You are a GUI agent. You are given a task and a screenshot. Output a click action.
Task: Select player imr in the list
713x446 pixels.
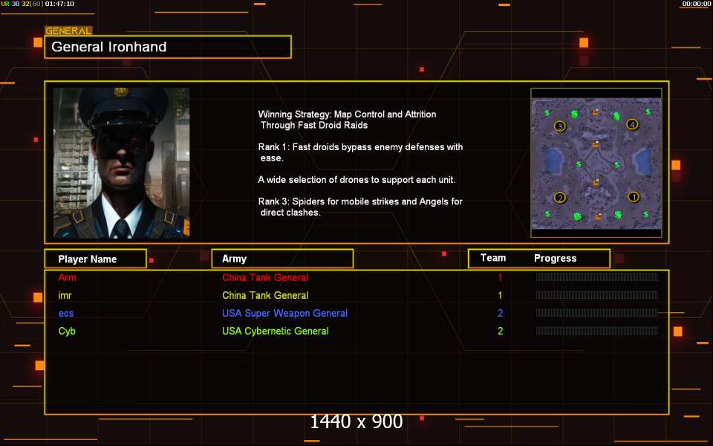[x=65, y=295]
